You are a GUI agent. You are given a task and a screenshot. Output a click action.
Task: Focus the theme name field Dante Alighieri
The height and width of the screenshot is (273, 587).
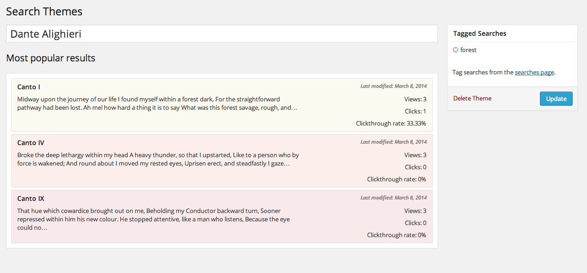222,33
